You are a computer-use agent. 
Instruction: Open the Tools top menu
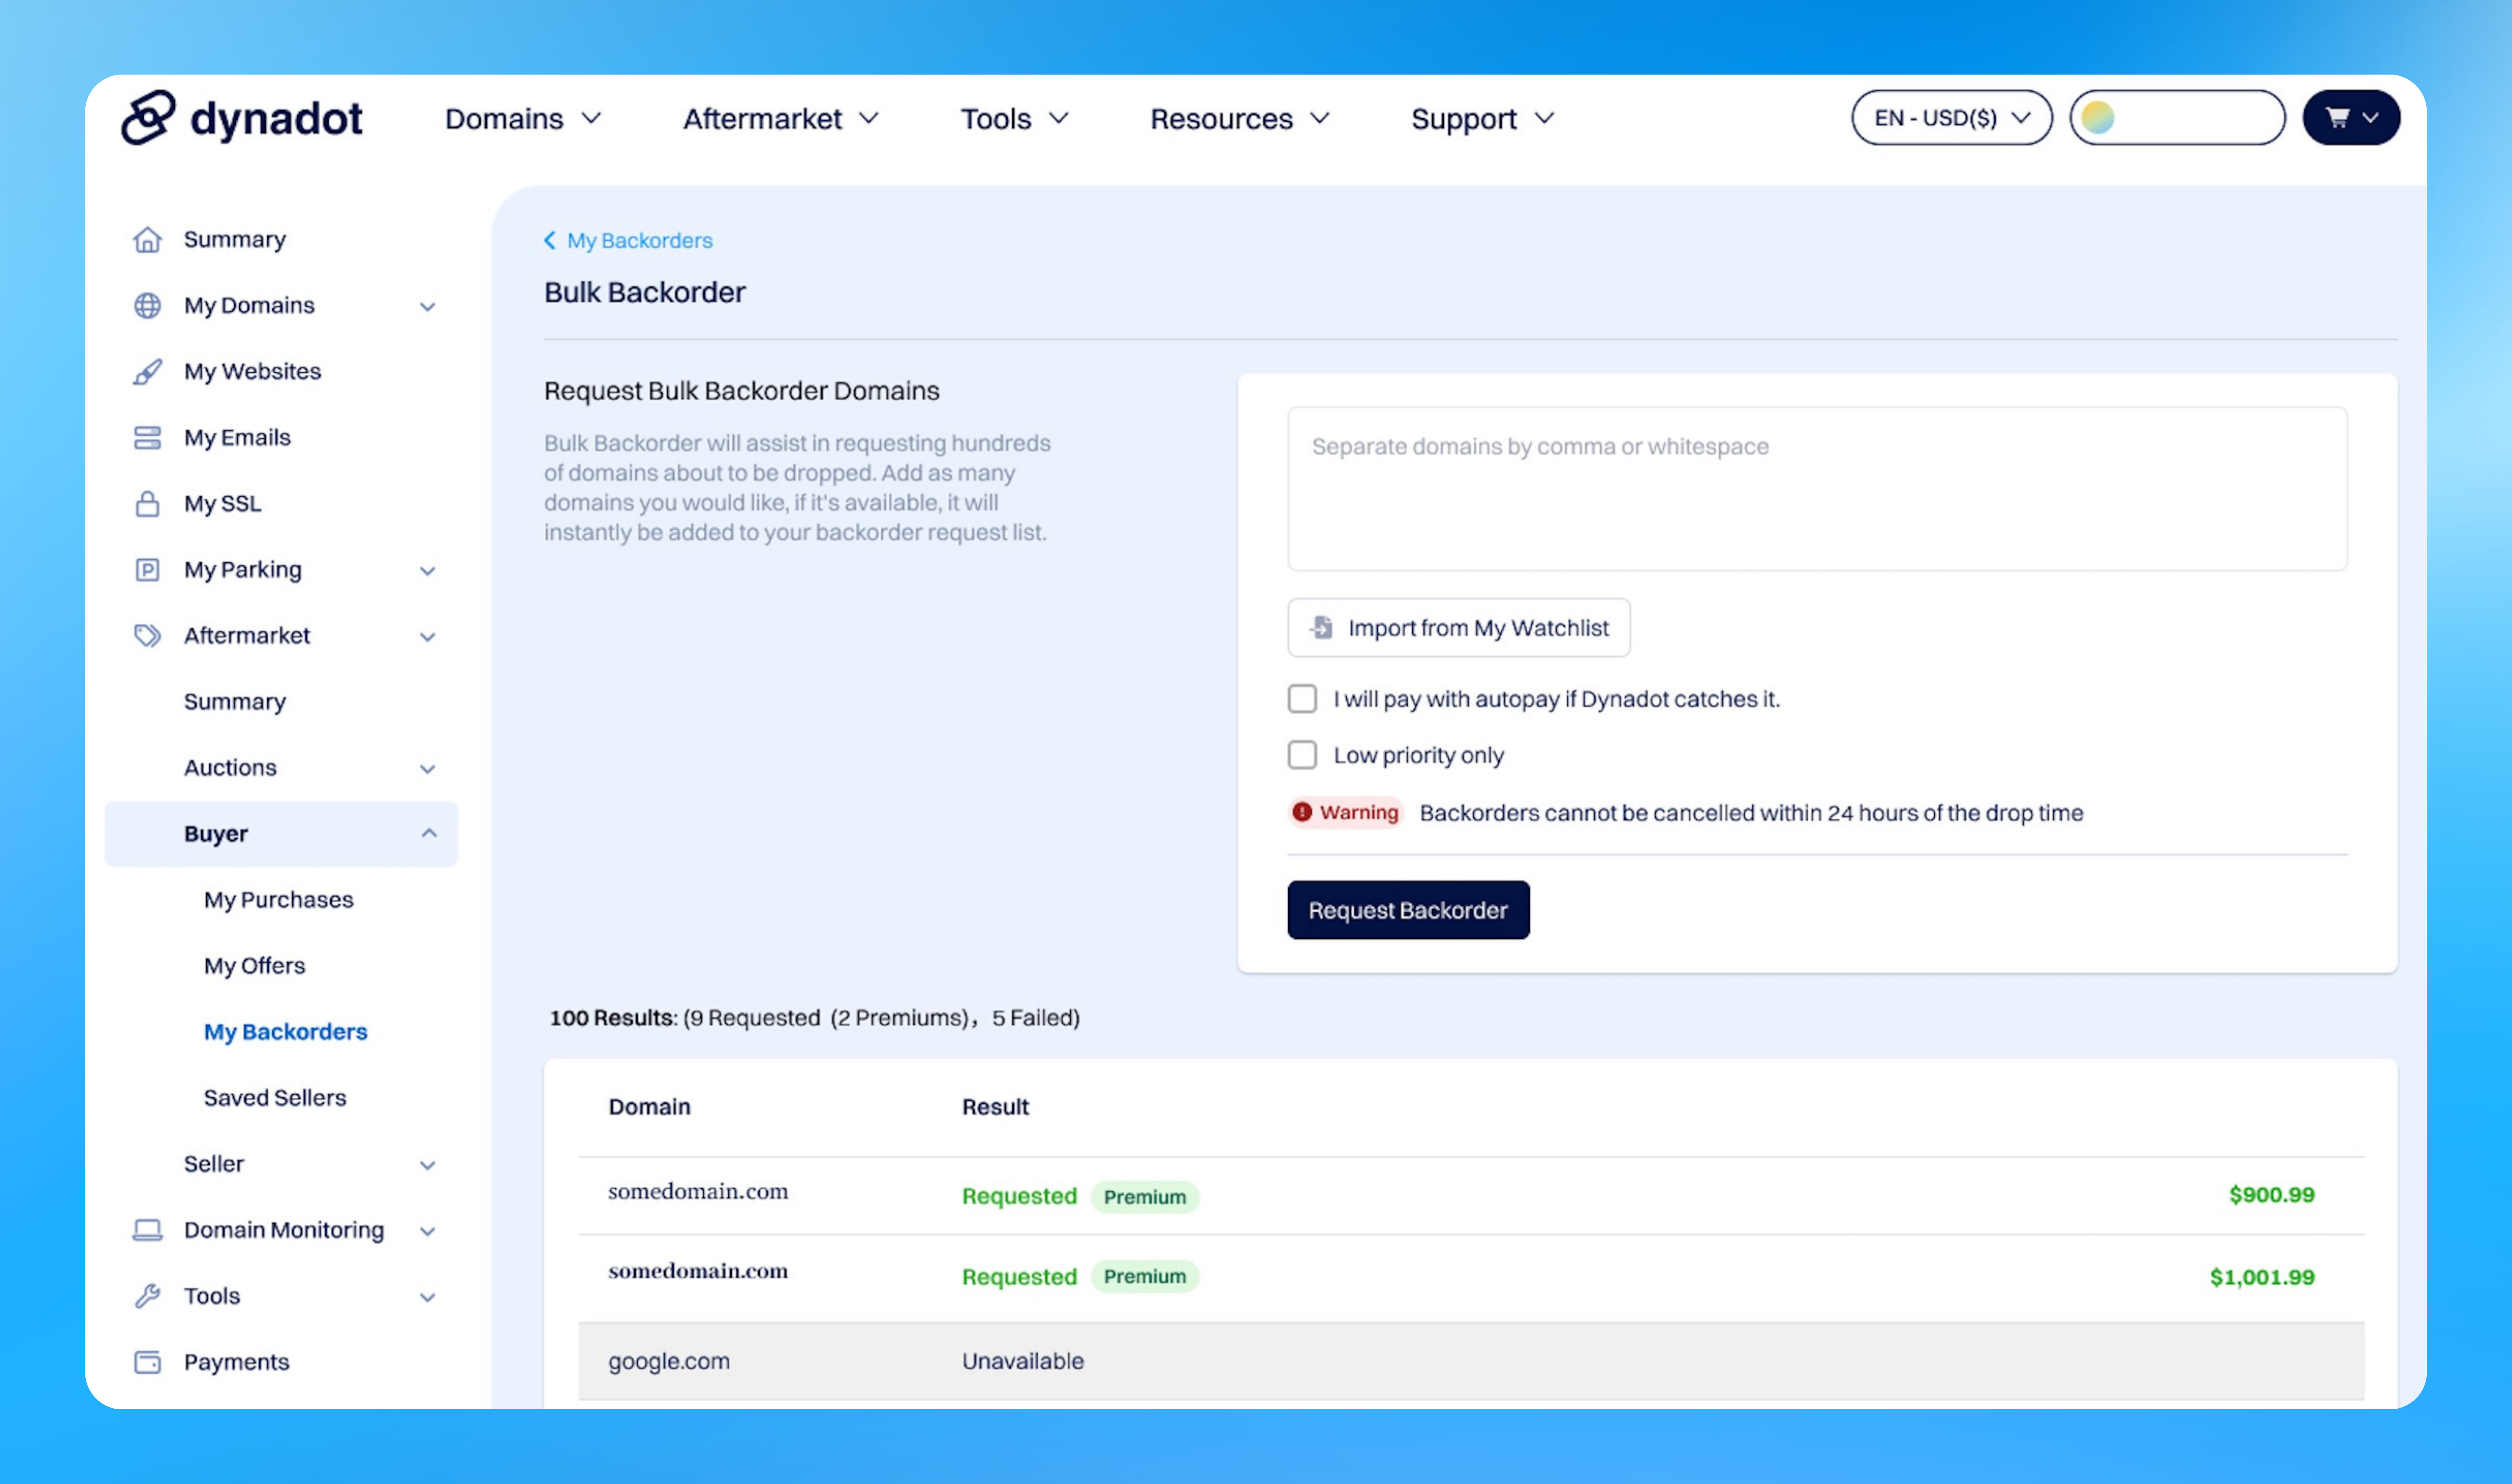tap(1015, 119)
